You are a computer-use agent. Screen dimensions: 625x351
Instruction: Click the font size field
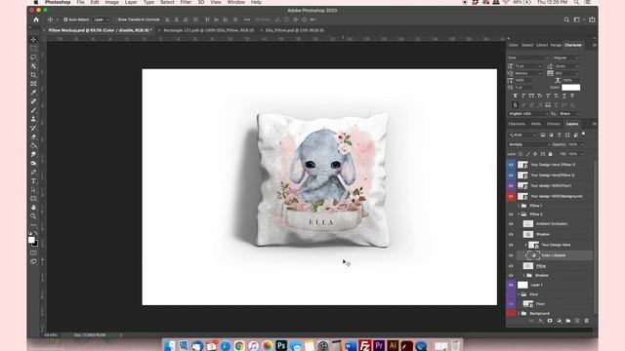(x=526, y=66)
